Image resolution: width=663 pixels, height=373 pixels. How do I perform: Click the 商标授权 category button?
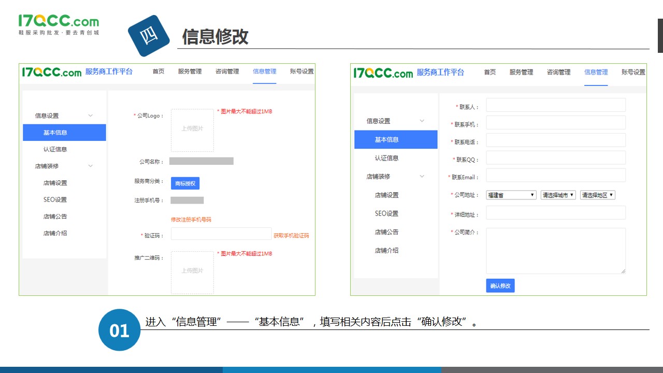185,183
